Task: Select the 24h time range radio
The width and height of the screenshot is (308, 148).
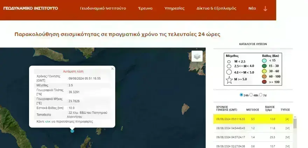Action: 241,95
